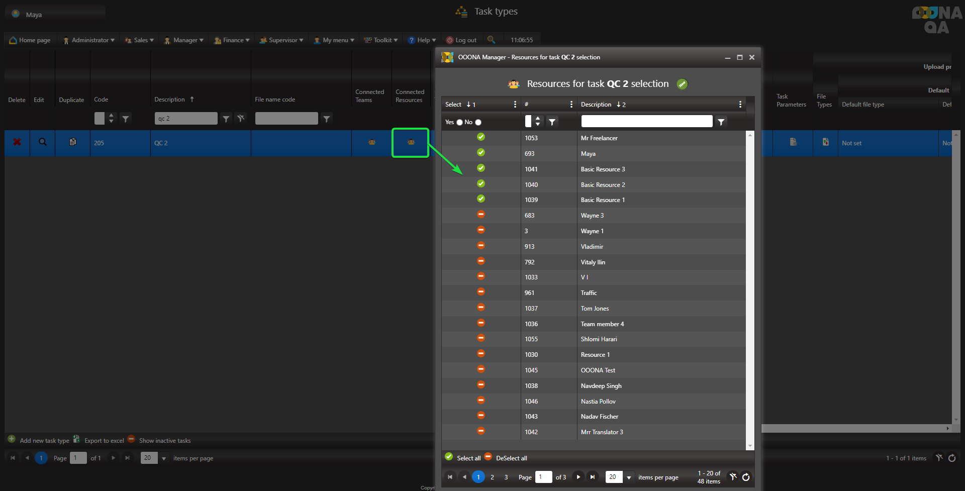Refresh the resources grid in dialog
The height and width of the screenshot is (491, 965).
click(x=746, y=477)
